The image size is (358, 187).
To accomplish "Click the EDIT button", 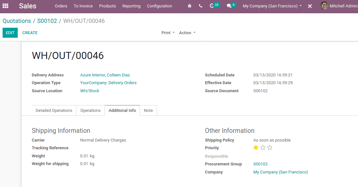I will click(x=10, y=33).
